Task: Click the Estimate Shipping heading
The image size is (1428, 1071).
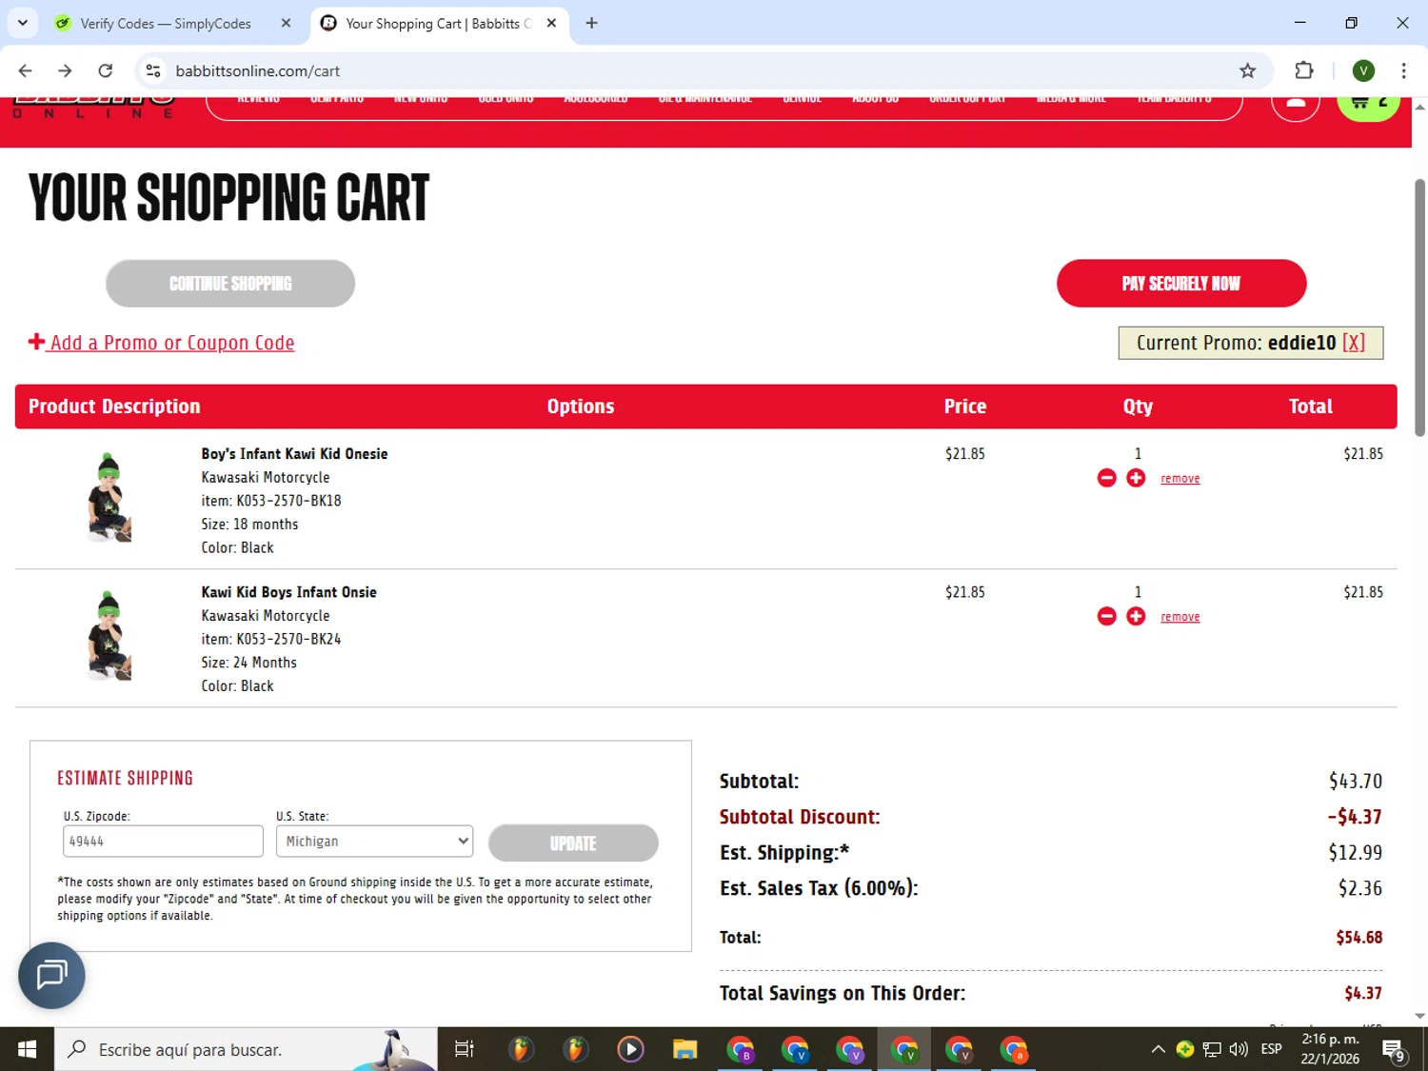Action: pos(125,779)
